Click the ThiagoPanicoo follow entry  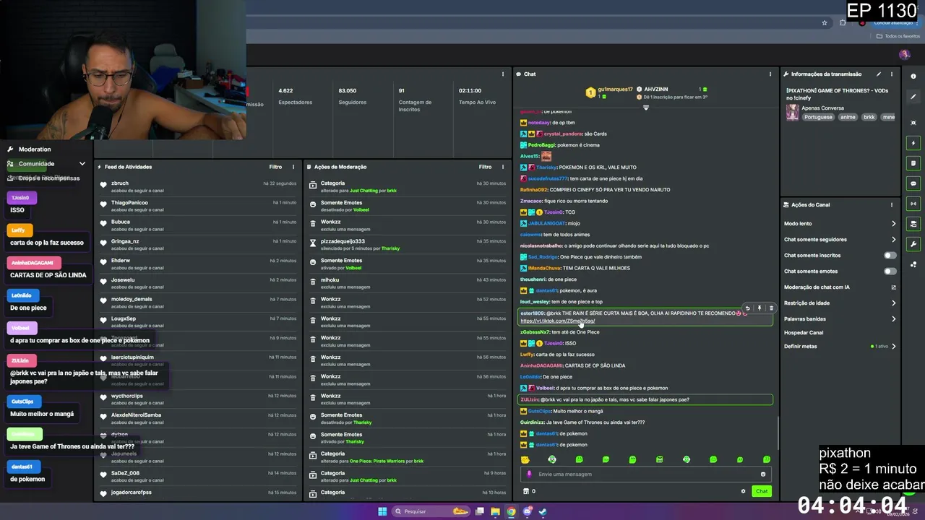(199, 206)
